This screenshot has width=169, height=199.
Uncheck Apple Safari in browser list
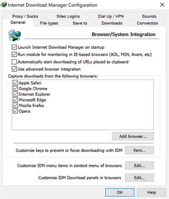click(15, 83)
